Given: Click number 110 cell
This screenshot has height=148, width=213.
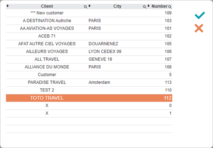Looking at the screenshot, I should coord(168,90).
